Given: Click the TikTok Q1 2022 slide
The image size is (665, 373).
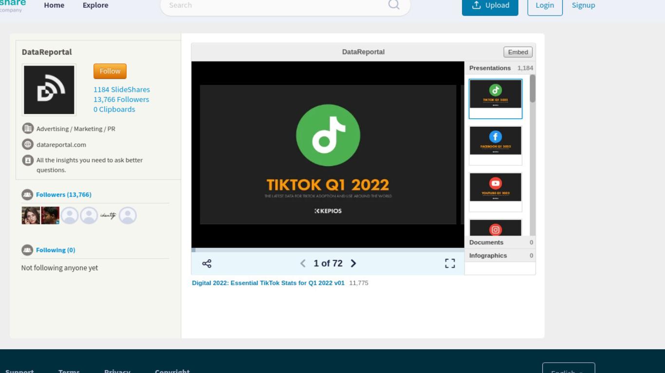Looking at the screenshot, I should click(x=328, y=154).
